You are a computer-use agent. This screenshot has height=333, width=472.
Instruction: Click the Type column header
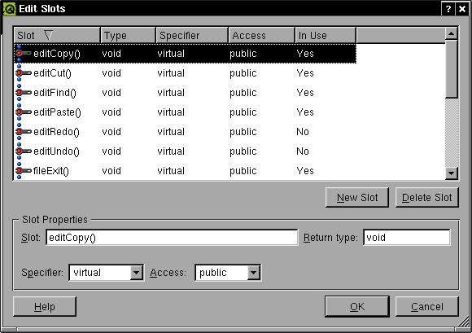coord(129,36)
